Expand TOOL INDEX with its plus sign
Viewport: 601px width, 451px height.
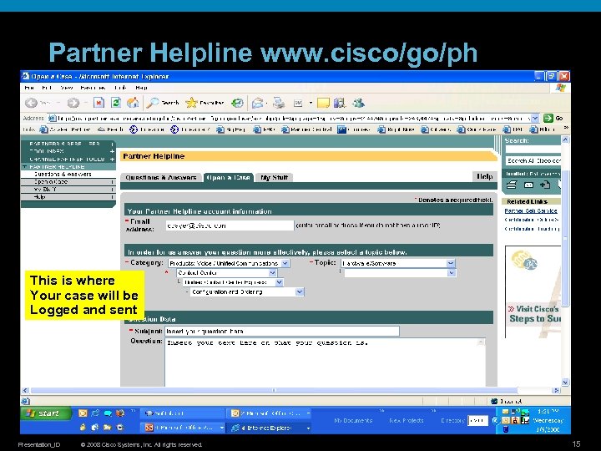point(113,151)
